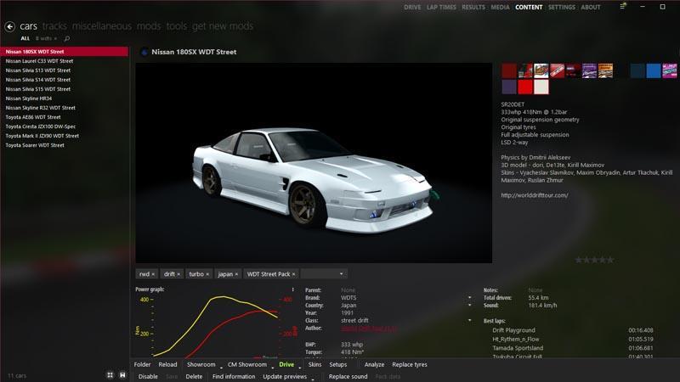Open the Class field dropdown arrow
The image size is (680, 382).
pos(470,321)
